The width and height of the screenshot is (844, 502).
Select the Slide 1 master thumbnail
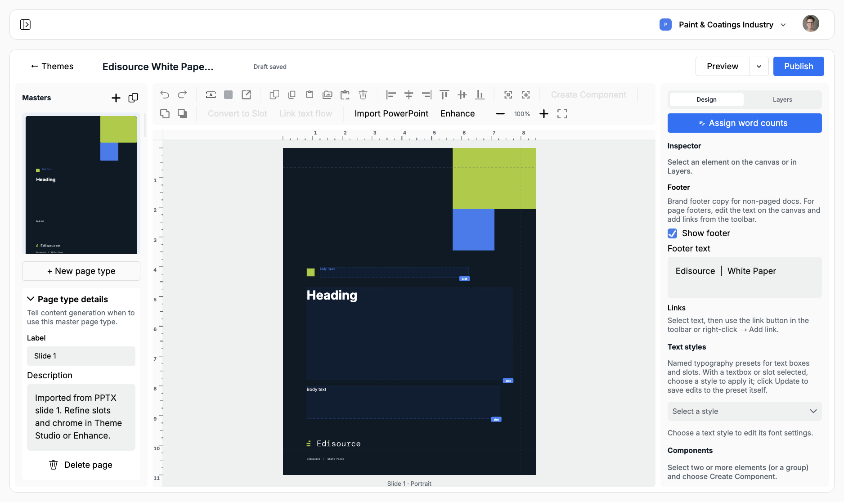81,185
